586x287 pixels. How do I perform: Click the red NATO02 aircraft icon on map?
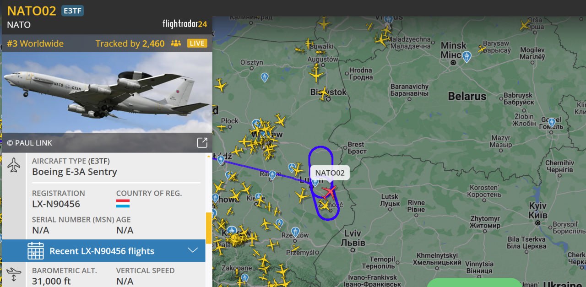329,192
